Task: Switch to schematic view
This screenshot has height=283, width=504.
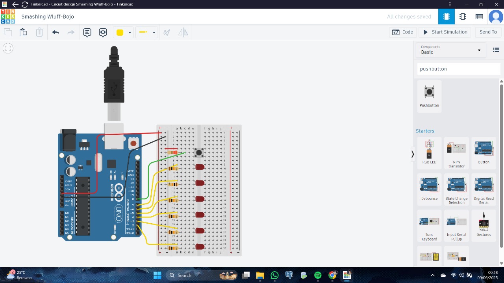Action: click(x=463, y=17)
